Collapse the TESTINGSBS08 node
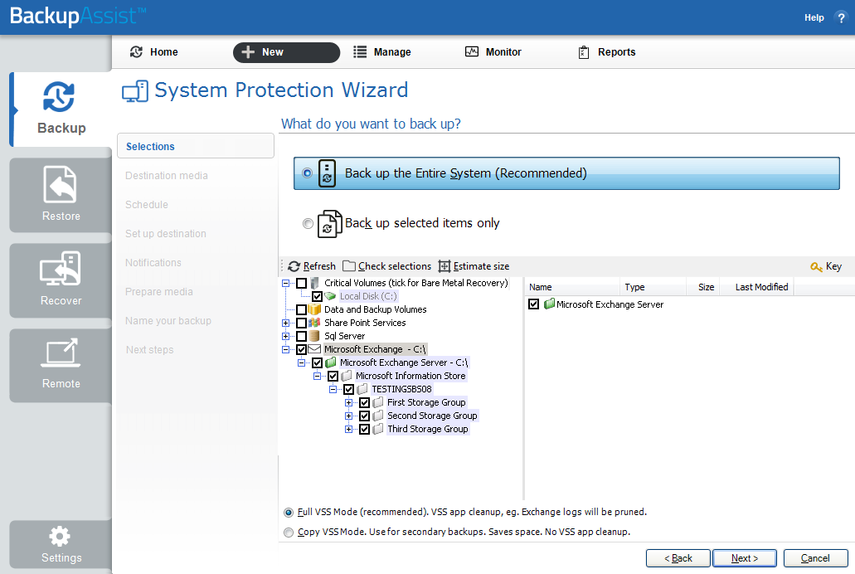855x574 pixels. click(x=333, y=389)
